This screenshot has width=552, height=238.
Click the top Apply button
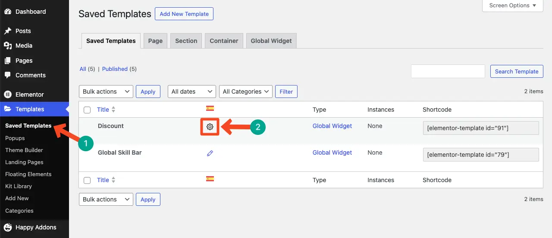tap(148, 92)
